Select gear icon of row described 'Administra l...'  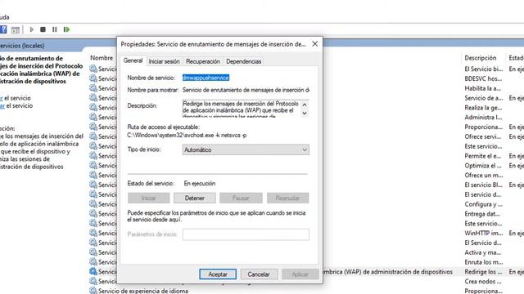[x=93, y=118]
